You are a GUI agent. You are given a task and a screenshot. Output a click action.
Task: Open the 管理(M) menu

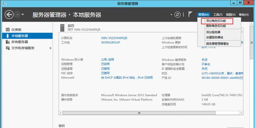click(x=203, y=15)
